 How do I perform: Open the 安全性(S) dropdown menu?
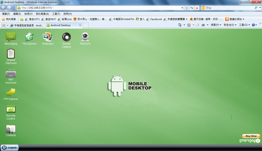[230, 25]
